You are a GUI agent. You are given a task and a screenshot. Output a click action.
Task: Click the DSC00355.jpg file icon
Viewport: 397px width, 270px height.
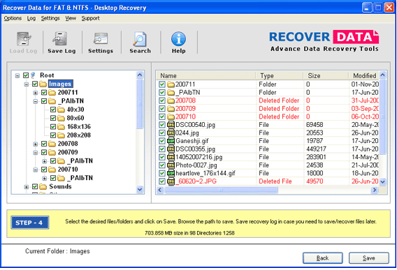coord(171,149)
